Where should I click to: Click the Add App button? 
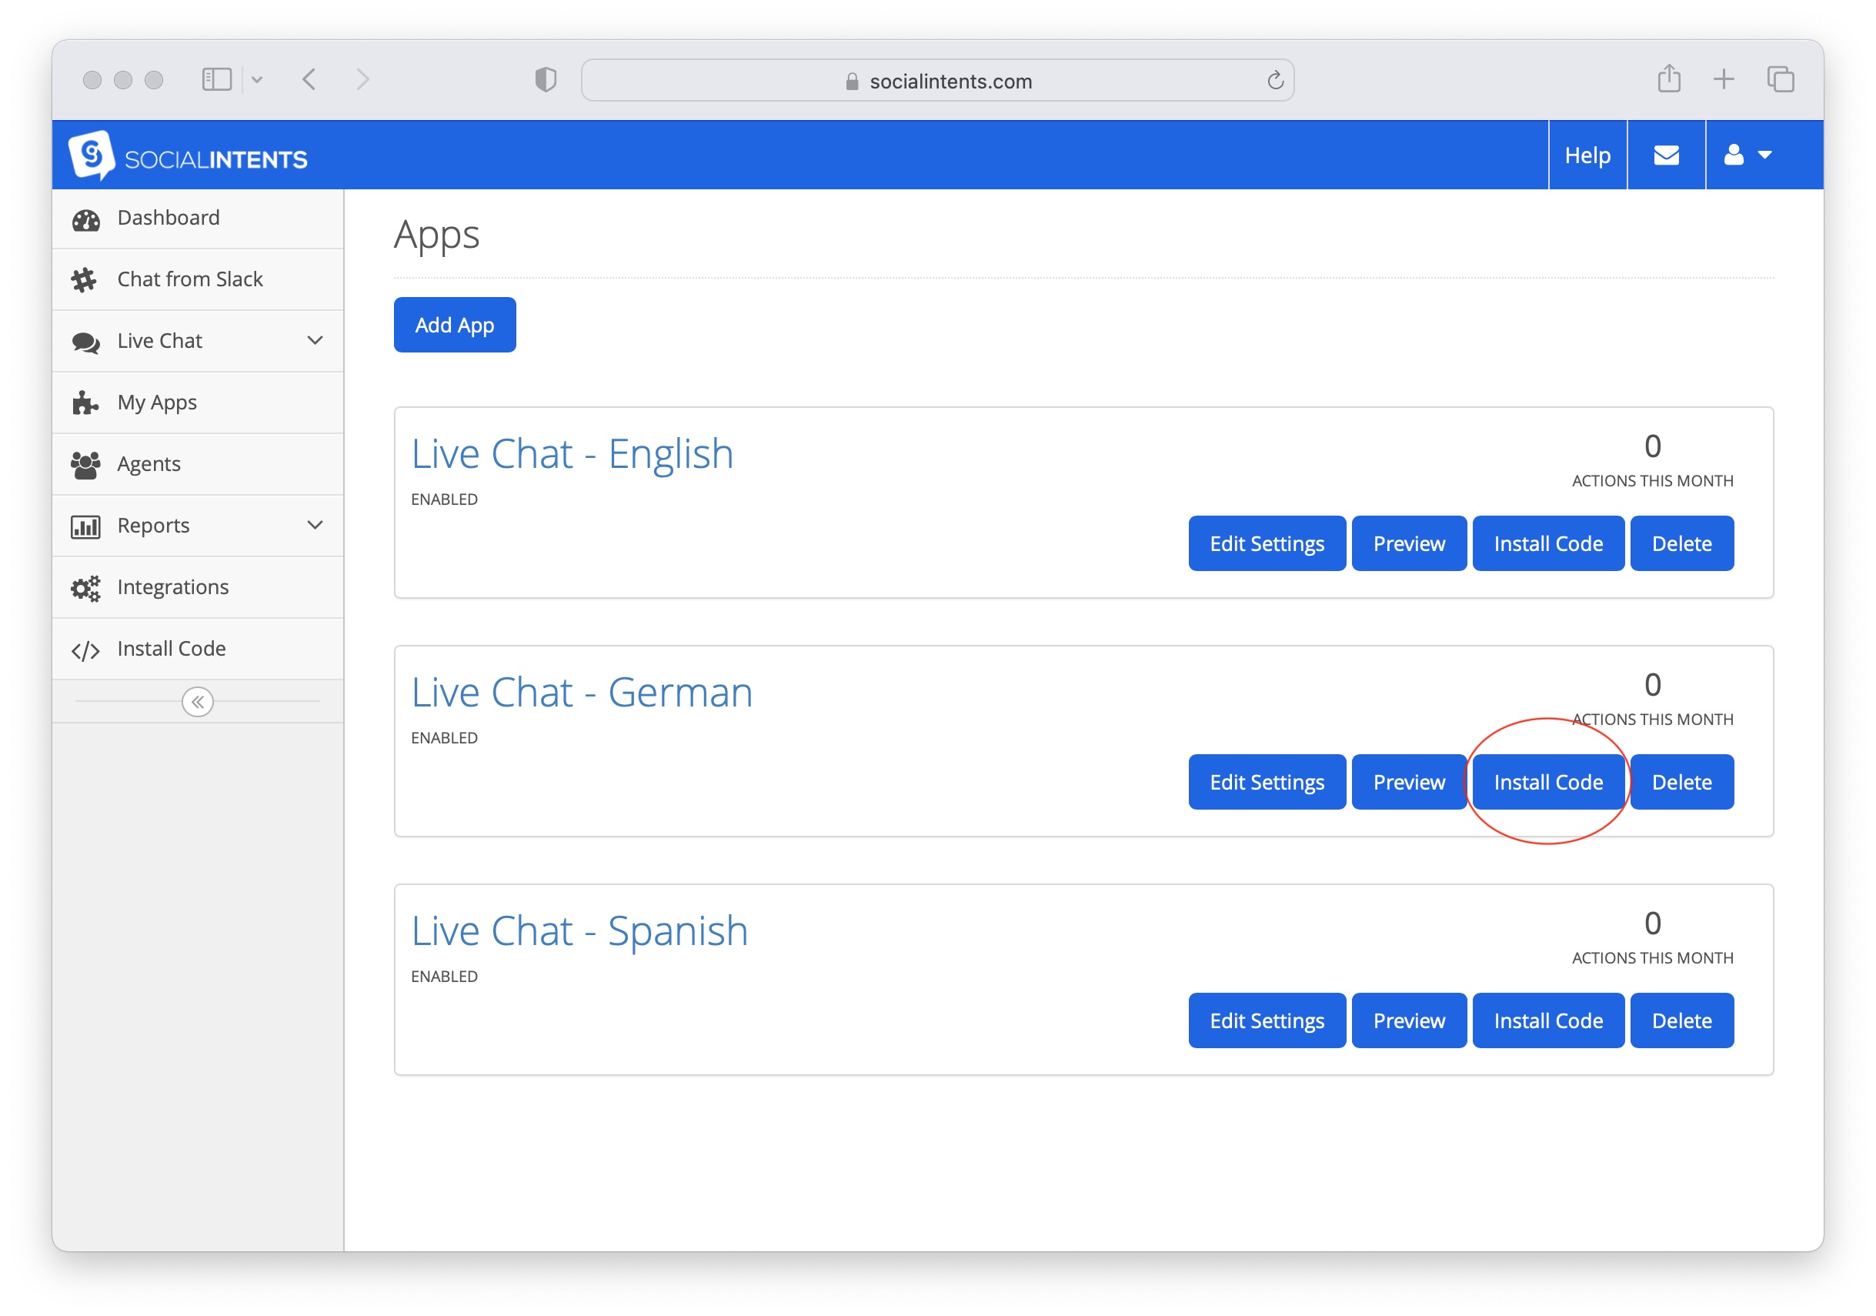[454, 325]
